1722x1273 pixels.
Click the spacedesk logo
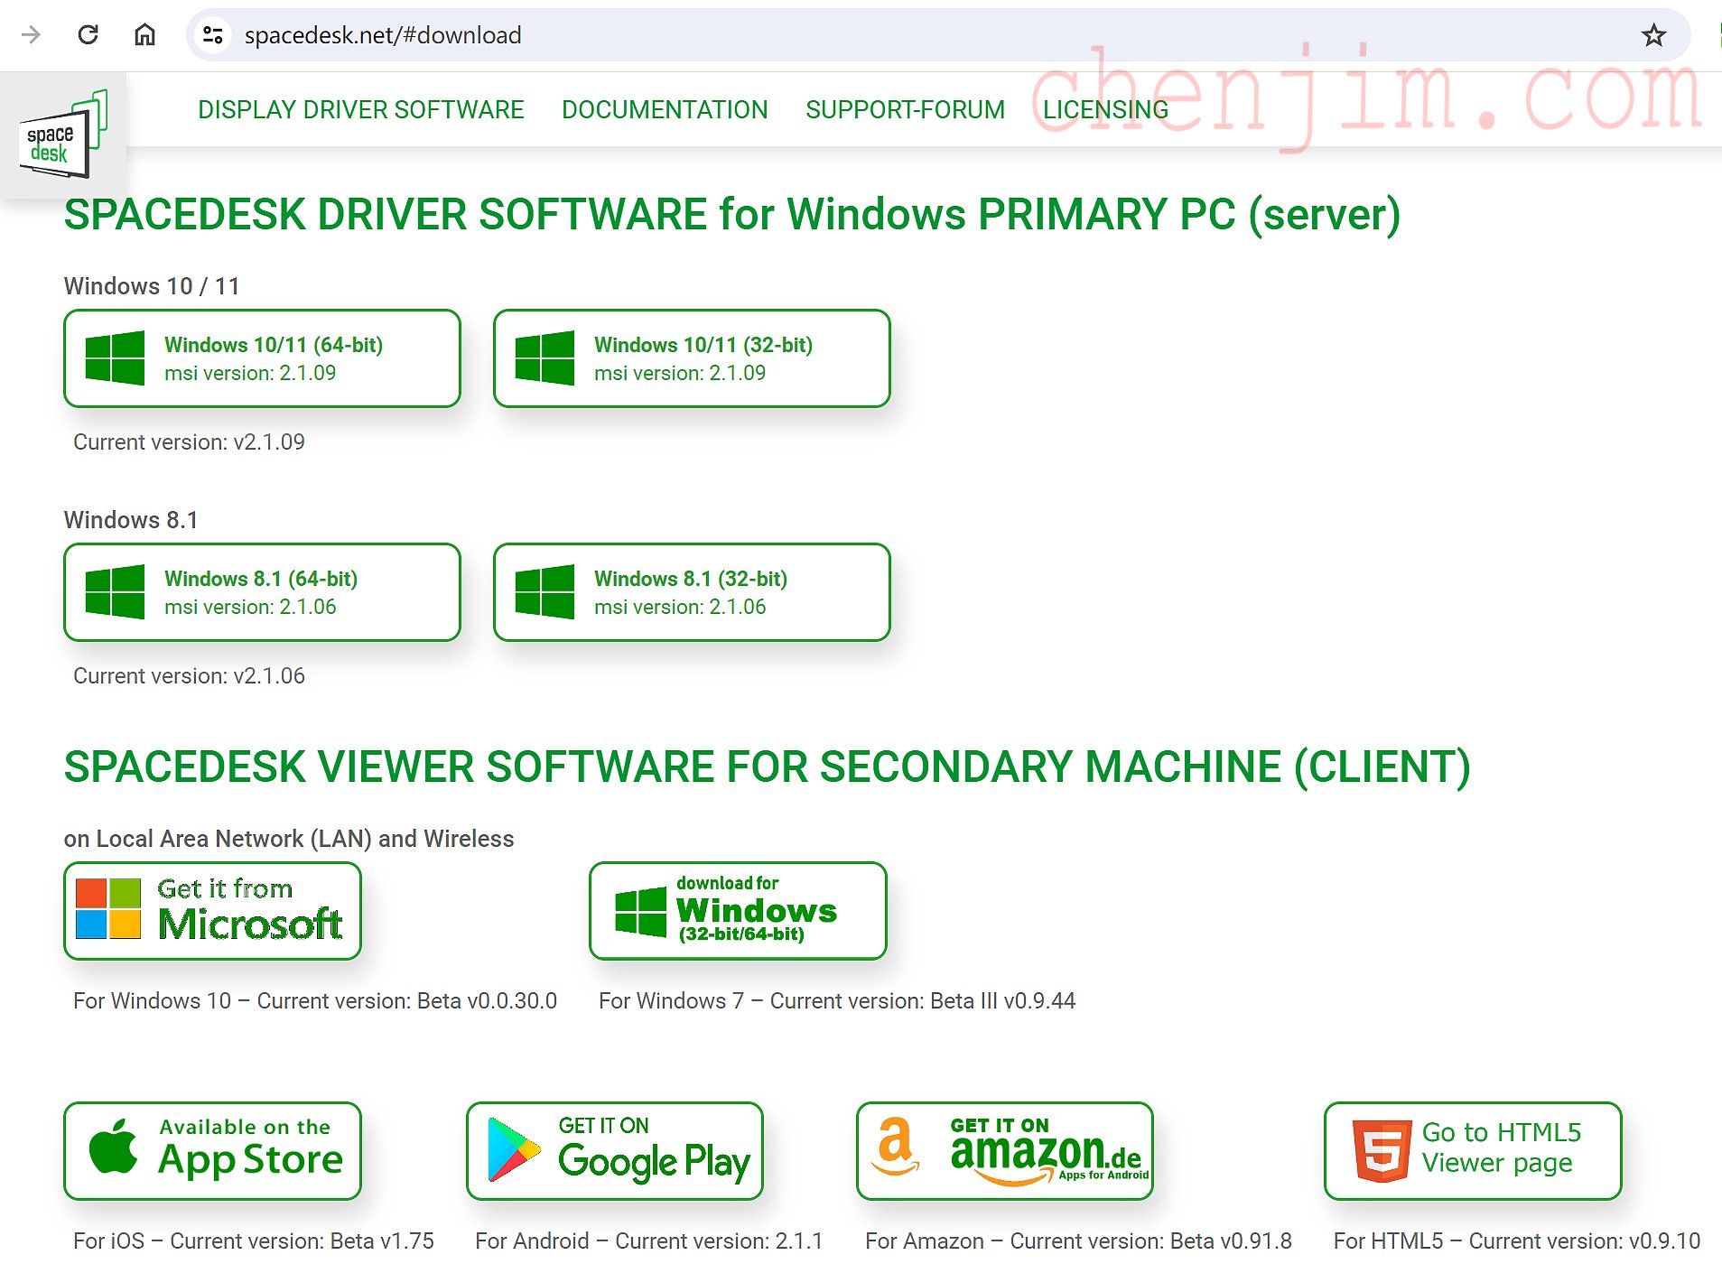pos(63,135)
